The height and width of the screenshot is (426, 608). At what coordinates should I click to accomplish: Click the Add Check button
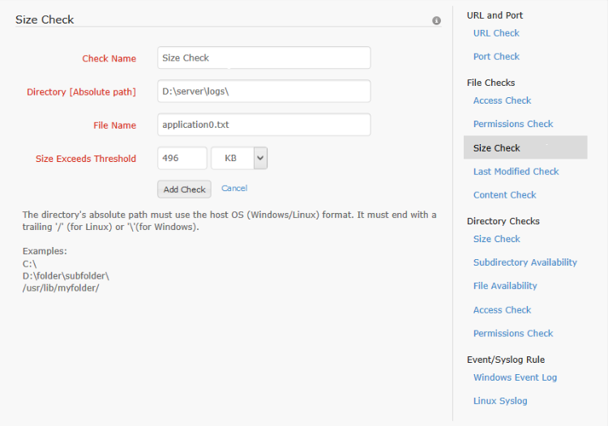[x=184, y=189]
